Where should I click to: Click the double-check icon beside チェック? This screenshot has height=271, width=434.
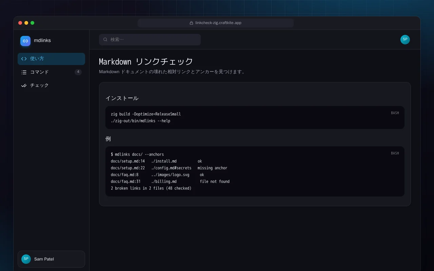[x=24, y=85]
